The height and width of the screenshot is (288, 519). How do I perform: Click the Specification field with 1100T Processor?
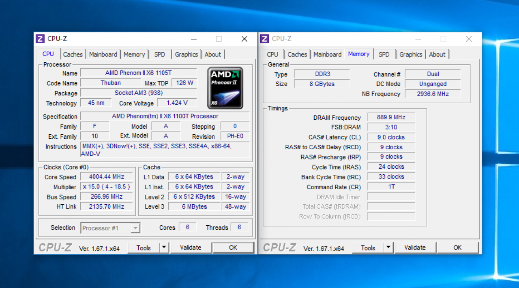(165, 116)
